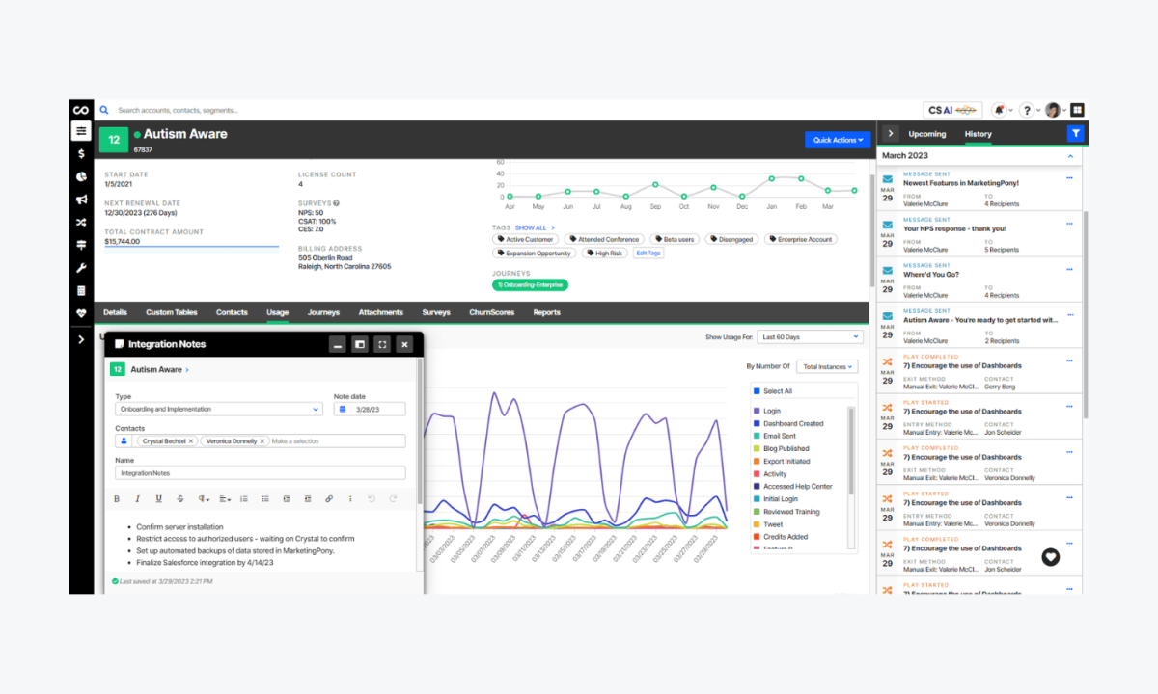1158x694 pixels.
Task: Toggle the Select All legend checkbox
Action: pos(757,391)
